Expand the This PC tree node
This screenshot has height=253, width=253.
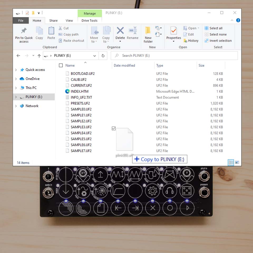[x=16, y=88]
